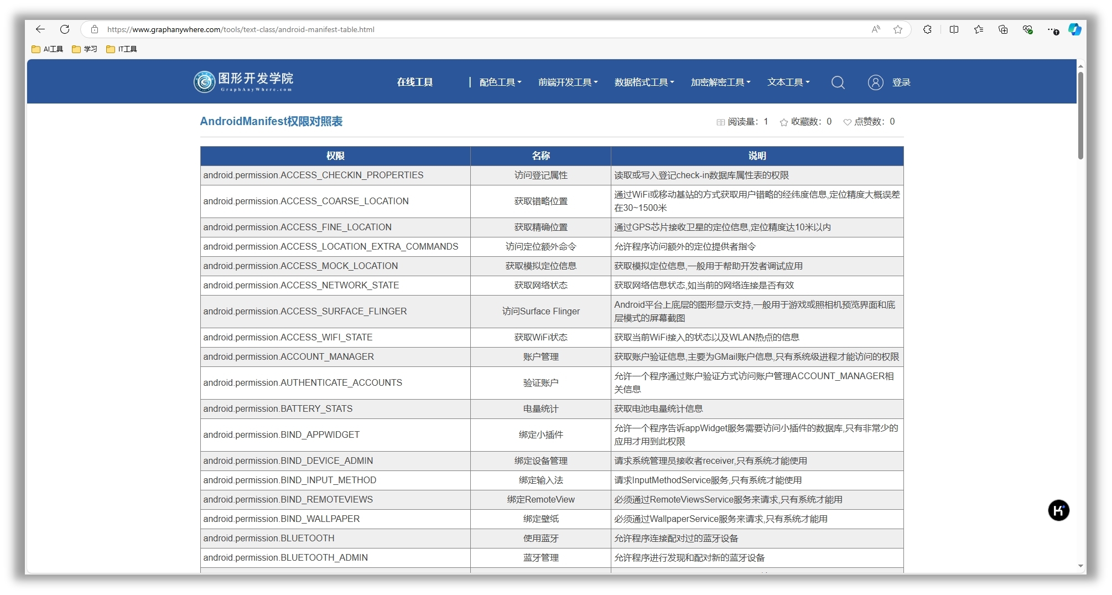Image resolution: width=1112 pixels, height=595 pixels.
Task: Open the 学习 bookmark folder
Action: tap(85, 49)
